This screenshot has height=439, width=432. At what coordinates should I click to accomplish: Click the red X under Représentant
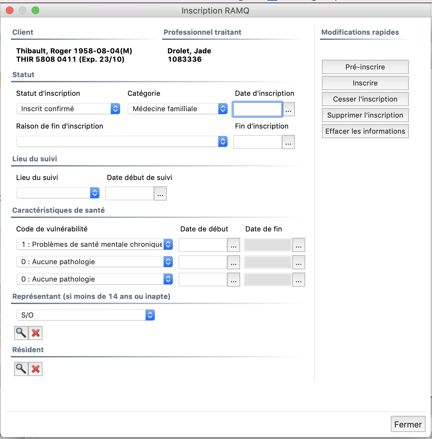coord(36,333)
